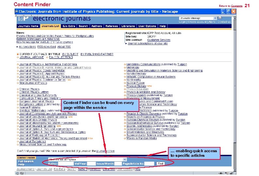The height and width of the screenshot is (176, 259).
Task: Click the round Go button beside Journals sitemap
Action: click(220, 18)
